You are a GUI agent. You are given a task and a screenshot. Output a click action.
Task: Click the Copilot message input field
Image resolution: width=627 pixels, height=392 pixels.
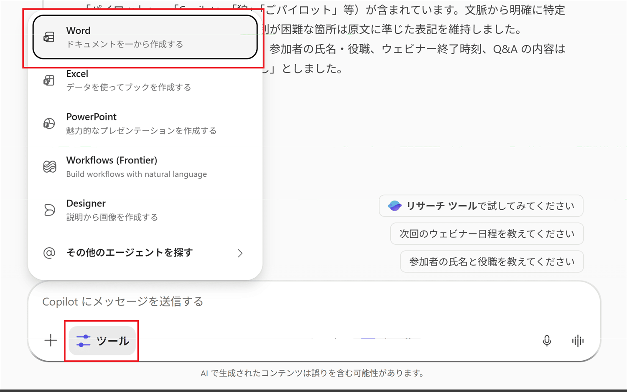[x=251, y=302]
